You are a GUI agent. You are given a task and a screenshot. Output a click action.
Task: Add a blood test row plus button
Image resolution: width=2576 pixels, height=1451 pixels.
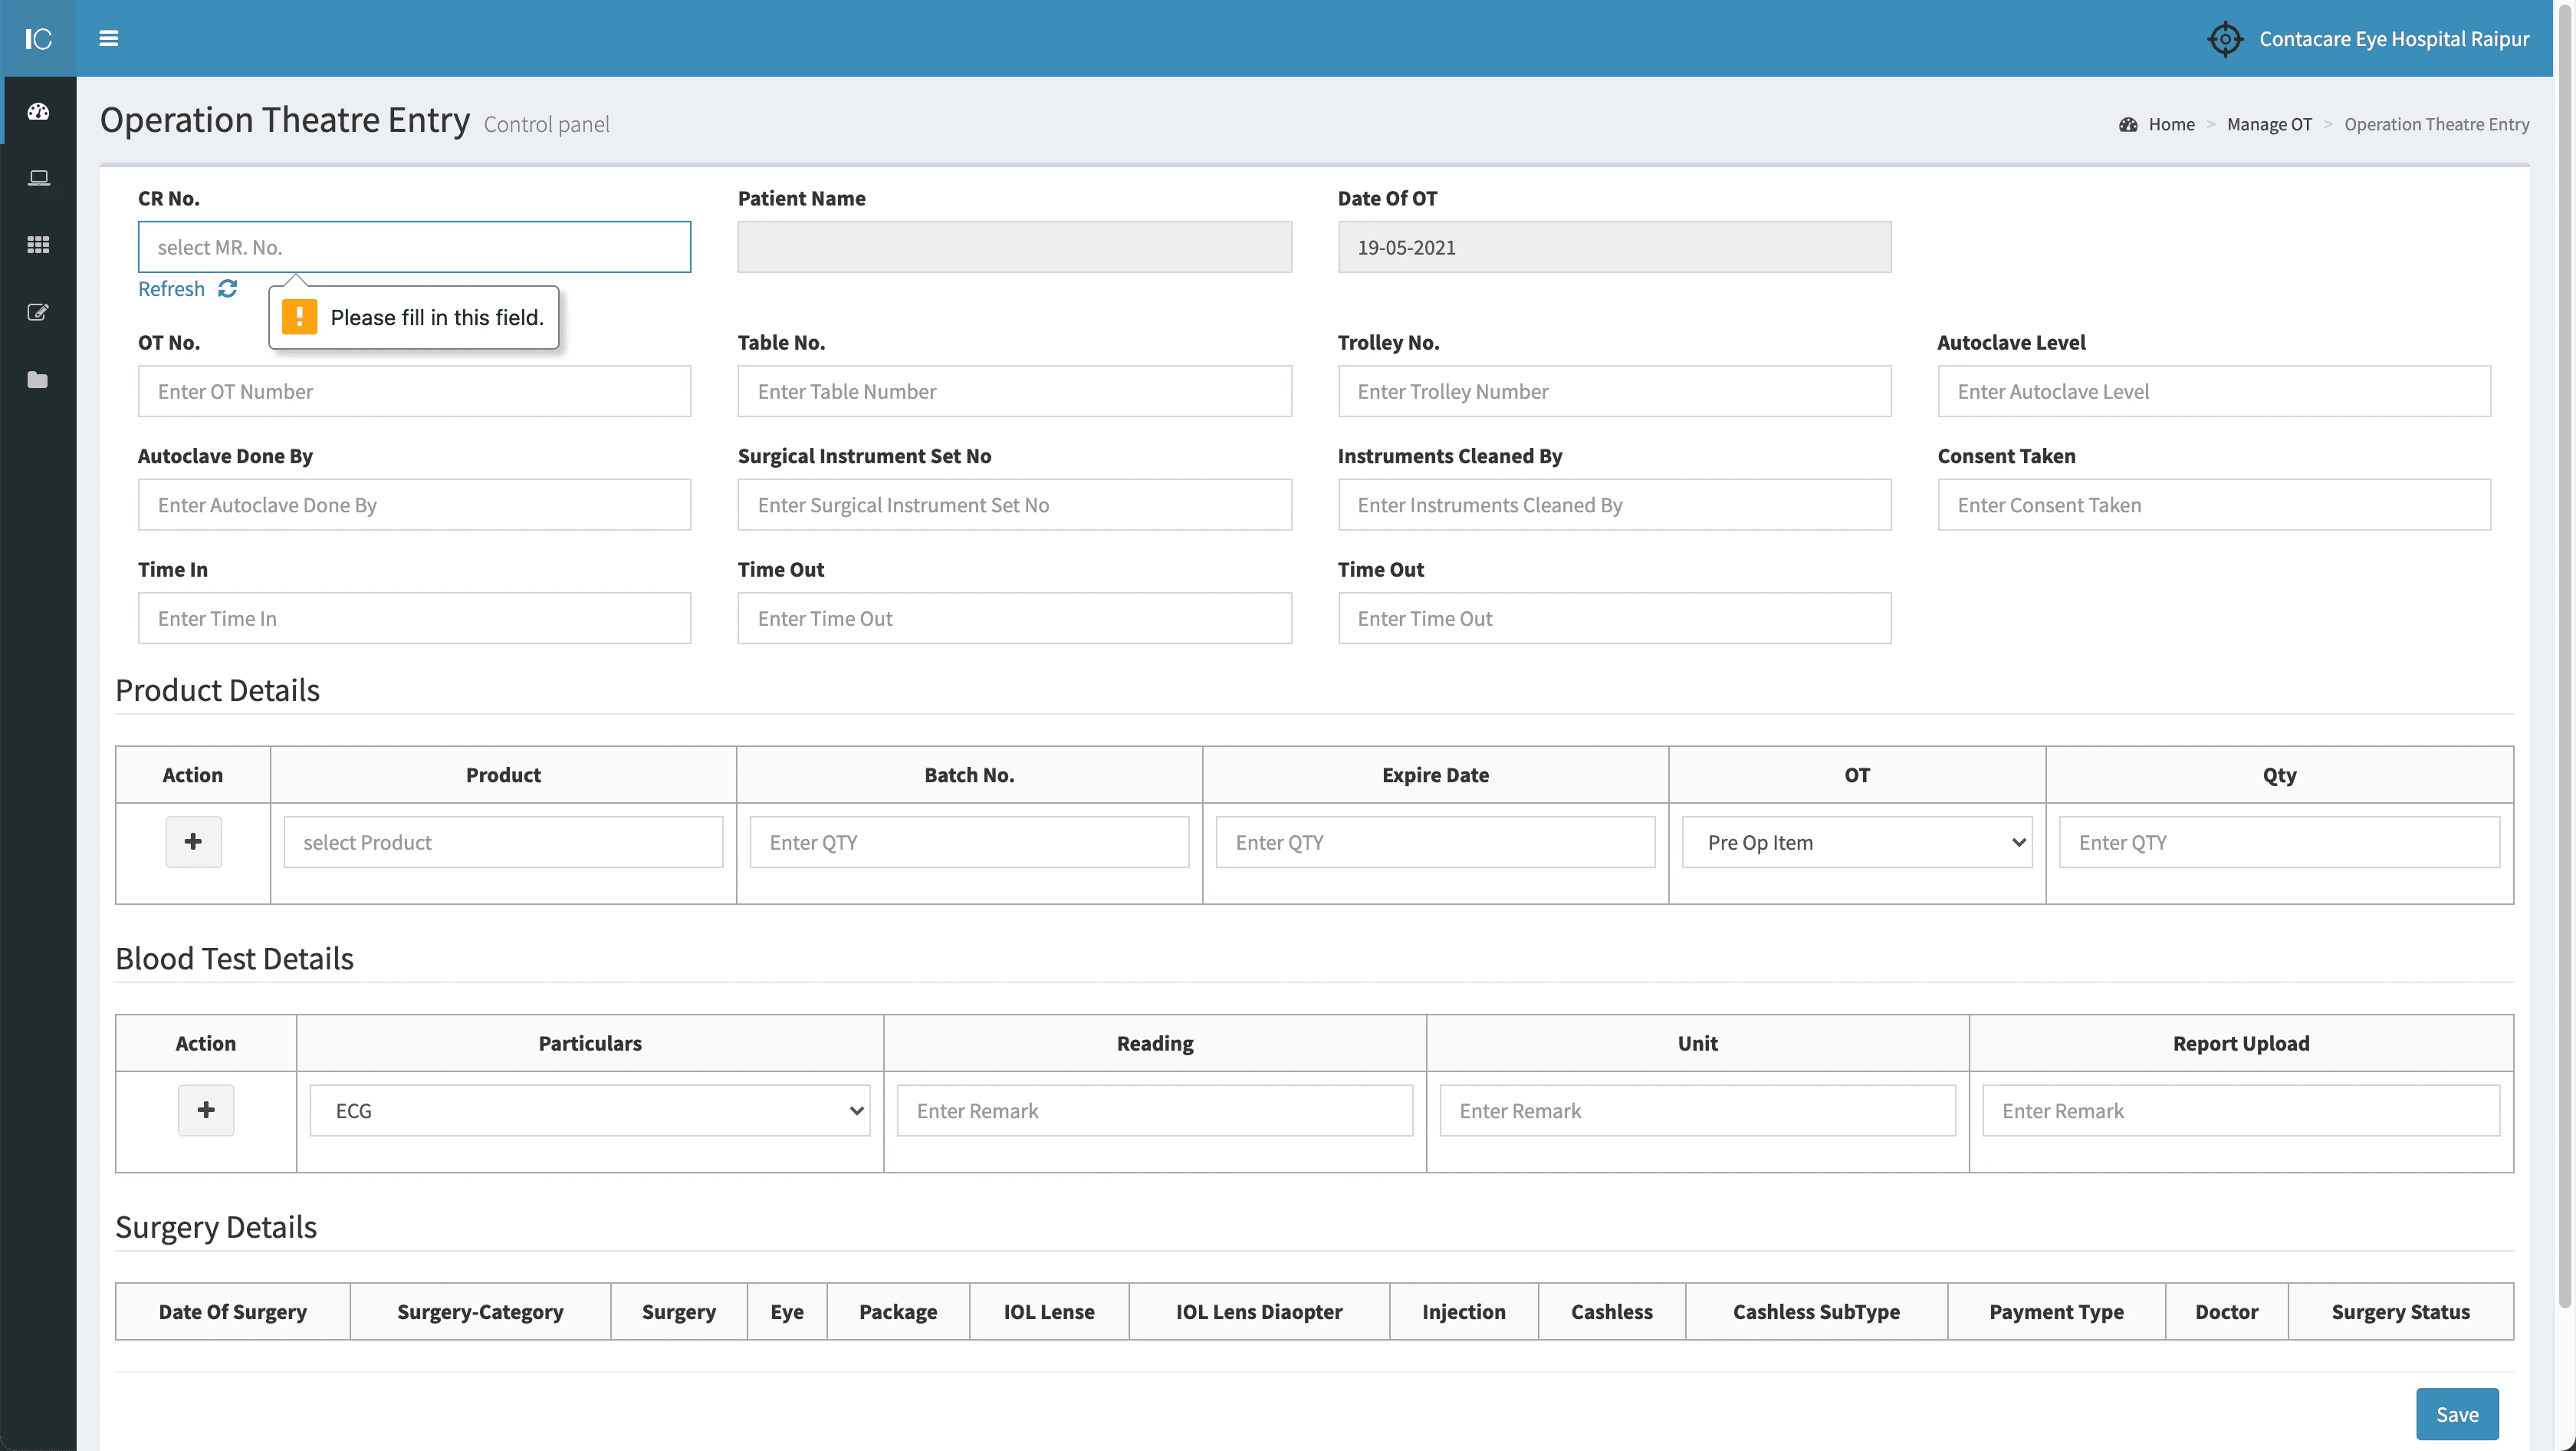click(x=206, y=1110)
